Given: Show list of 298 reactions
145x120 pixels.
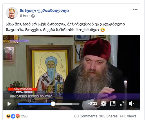Looking at the screenshot, I should pyautogui.click(x=24, y=116).
